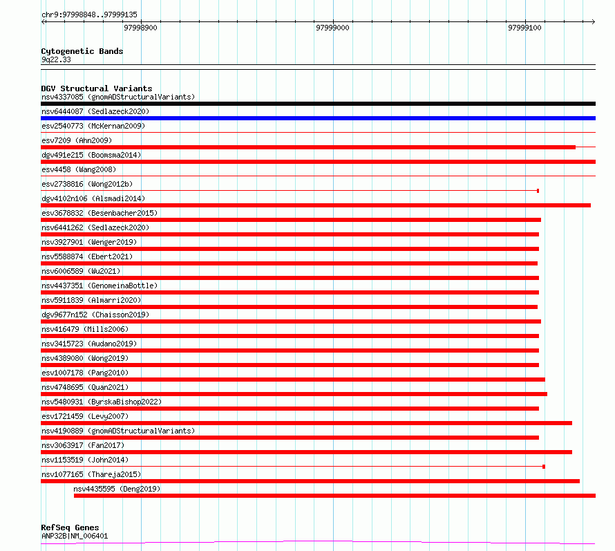615x551 pixels.
Task: Click nsv6441262 (Sedlazeck2020) label
Action: point(95,227)
